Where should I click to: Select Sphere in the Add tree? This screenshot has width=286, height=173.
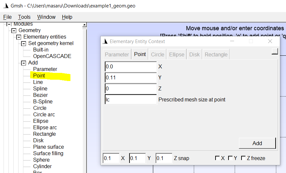pos(42,160)
